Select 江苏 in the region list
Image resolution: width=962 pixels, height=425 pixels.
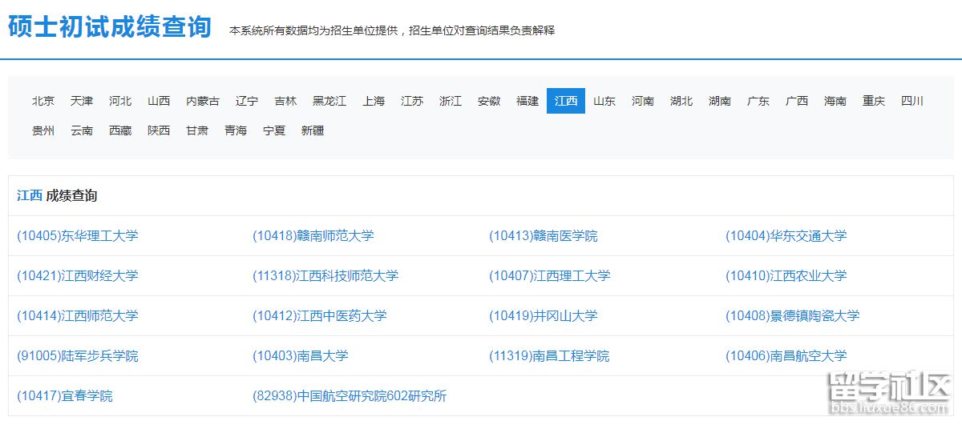coord(412,101)
